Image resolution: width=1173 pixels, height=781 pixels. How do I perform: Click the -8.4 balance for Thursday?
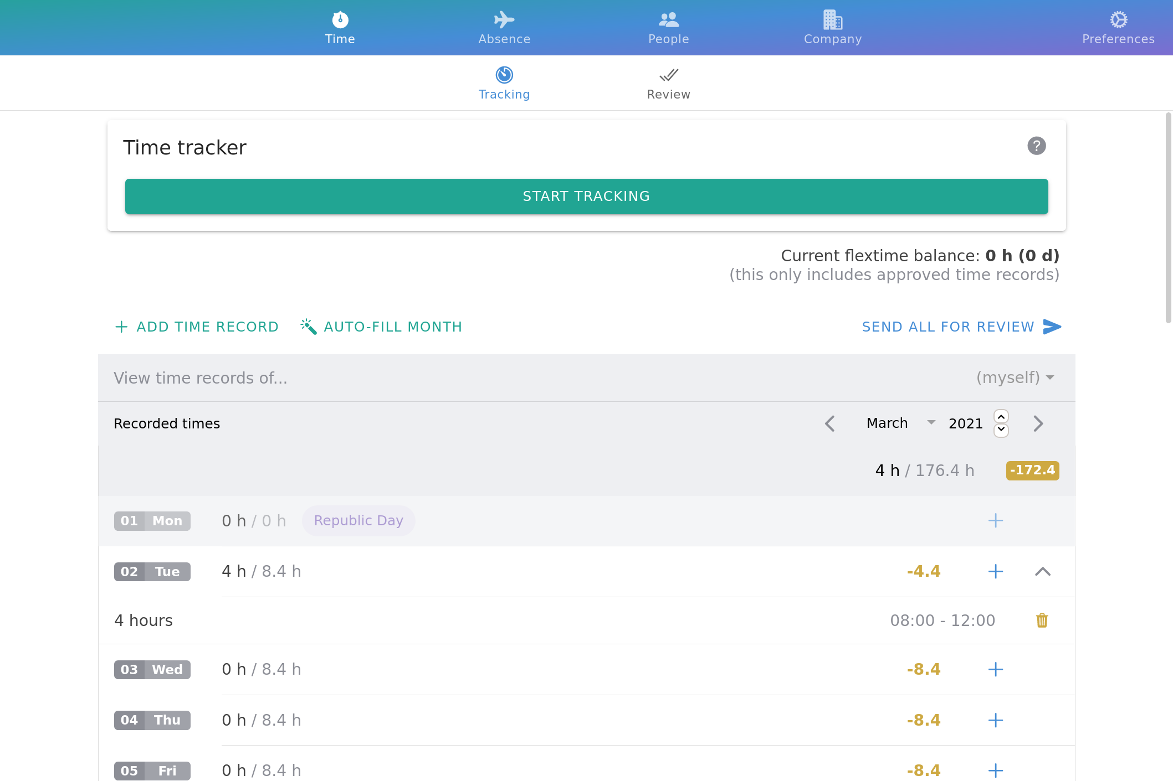click(x=924, y=720)
